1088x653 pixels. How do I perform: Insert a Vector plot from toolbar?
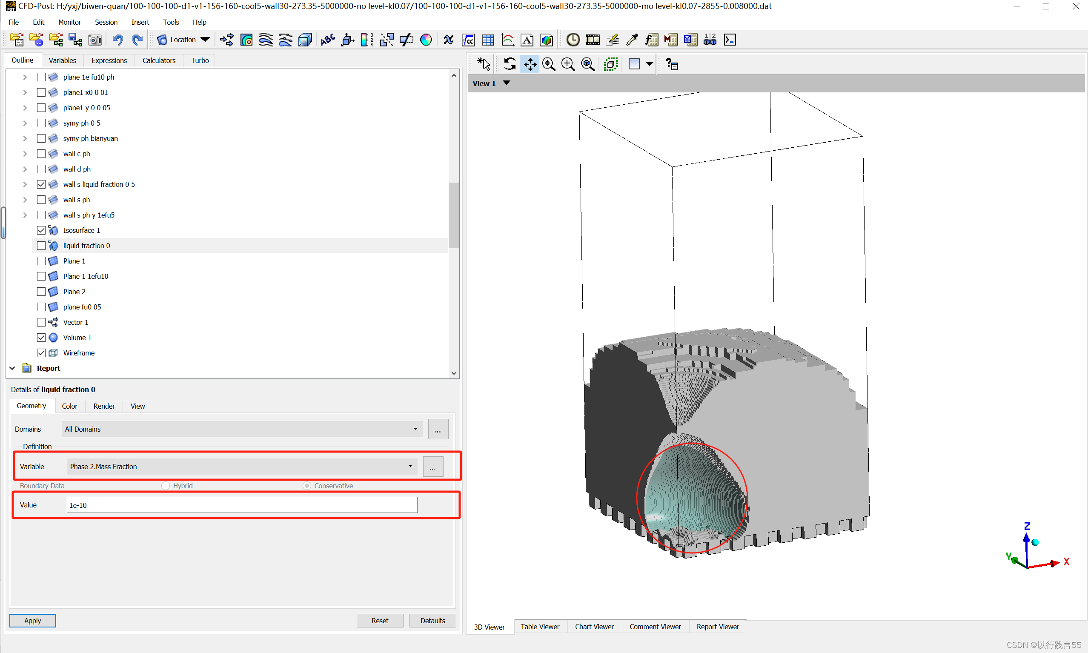(x=226, y=40)
